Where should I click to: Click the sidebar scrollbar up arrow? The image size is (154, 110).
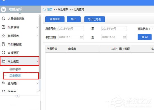point(39,15)
